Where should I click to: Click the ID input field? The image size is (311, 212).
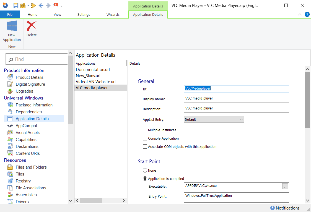[236, 89]
